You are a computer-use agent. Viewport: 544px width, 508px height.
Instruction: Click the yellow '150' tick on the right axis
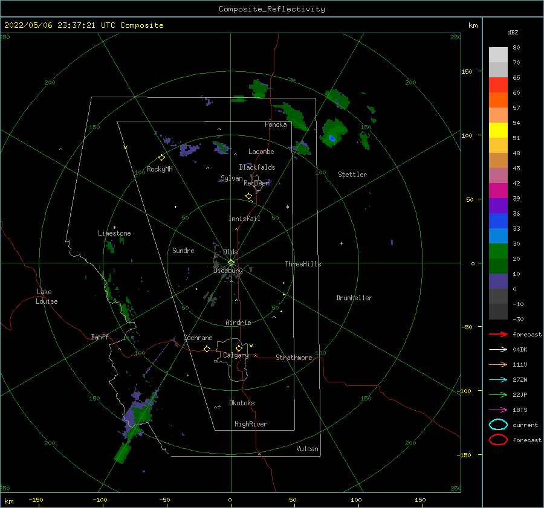click(x=467, y=71)
